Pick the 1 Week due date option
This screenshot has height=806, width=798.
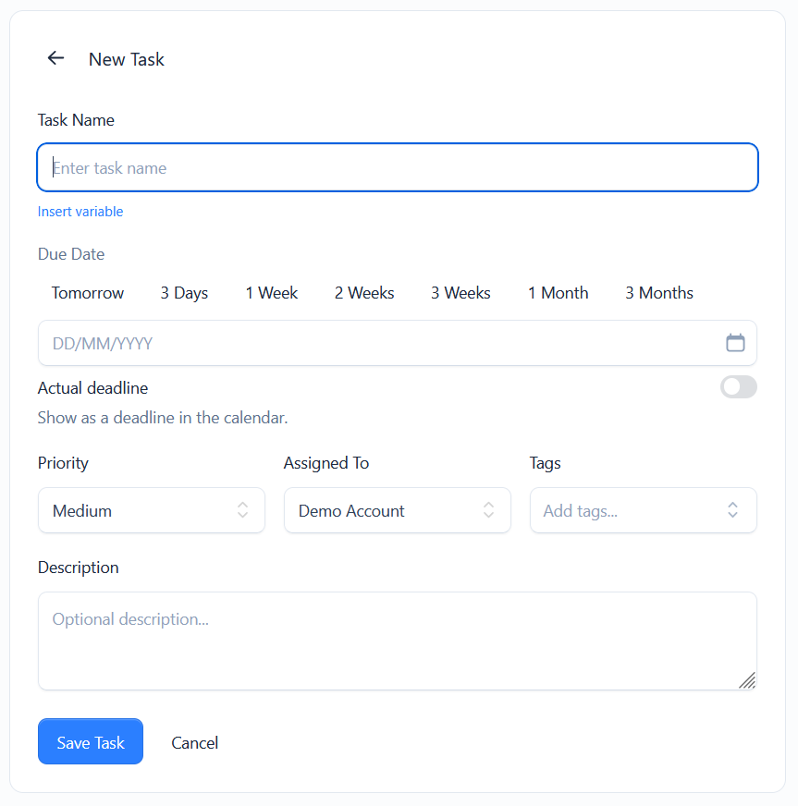(x=272, y=292)
